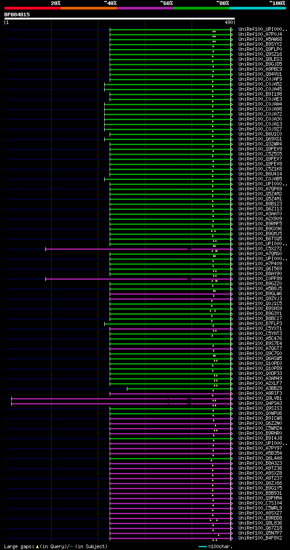The height and width of the screenshot is (550, 290).
Task: Open hit UniRef100_B9I4J8
Action: pyautogui.click(x=260, y=438)
